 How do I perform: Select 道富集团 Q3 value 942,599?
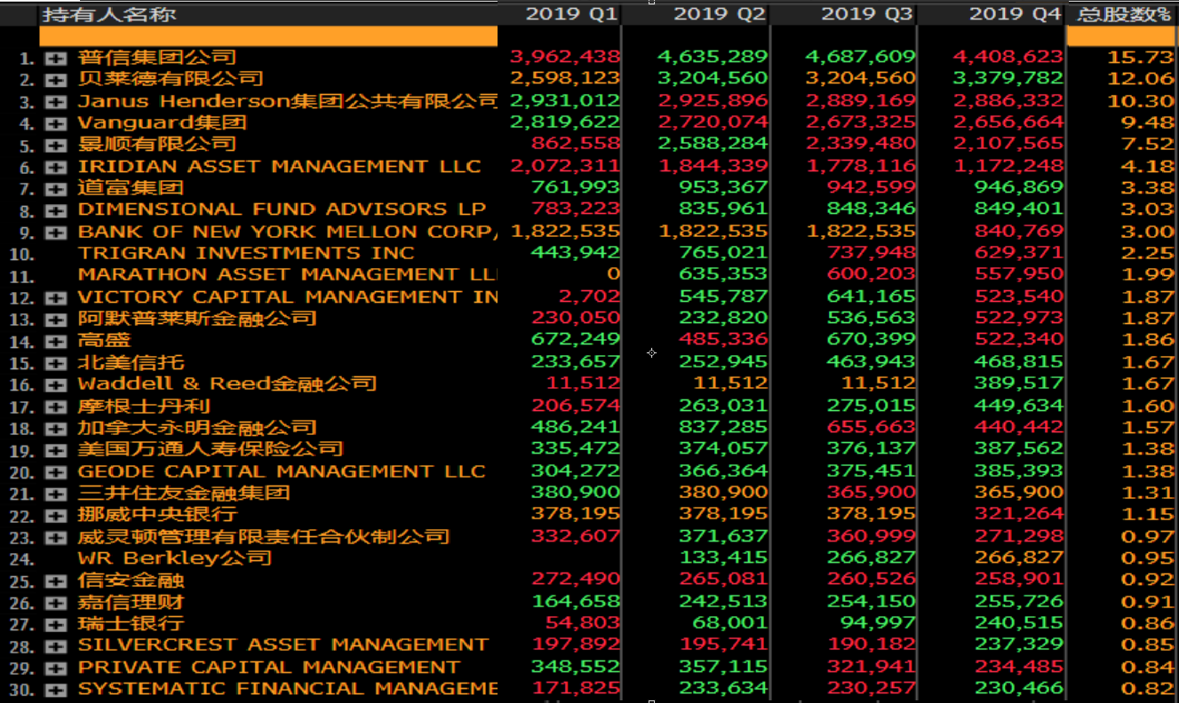[871, 187]
